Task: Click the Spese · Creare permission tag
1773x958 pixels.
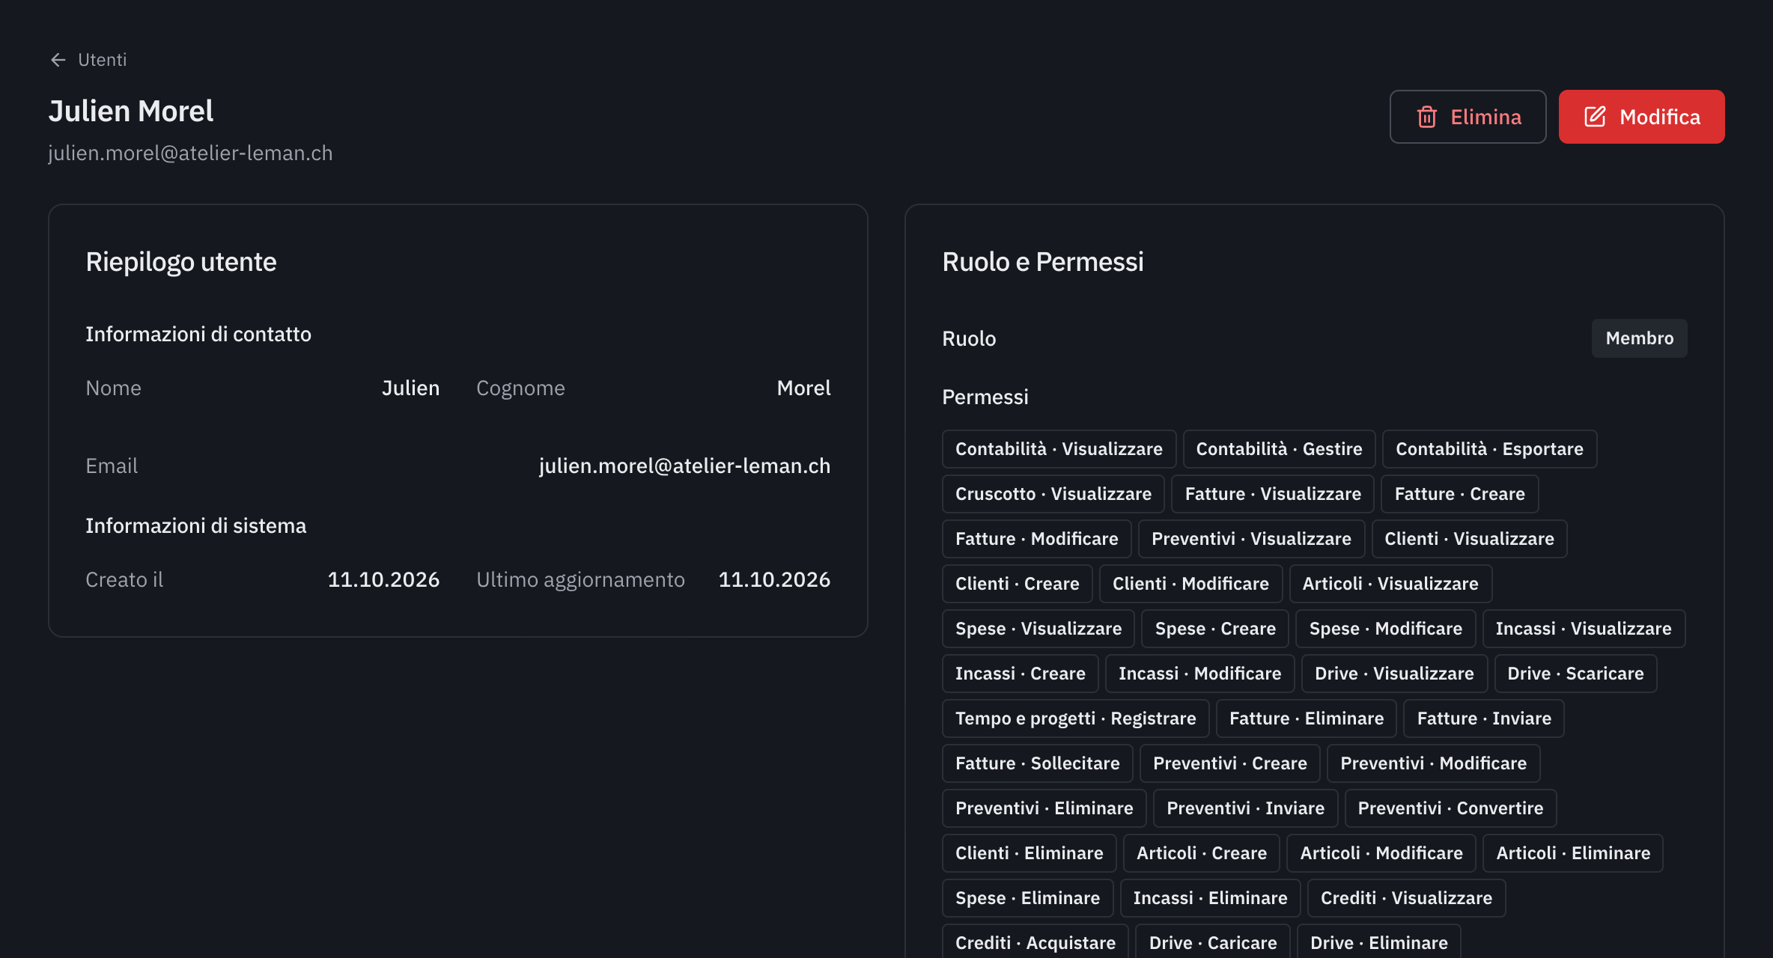Action: pos(1215,629)
